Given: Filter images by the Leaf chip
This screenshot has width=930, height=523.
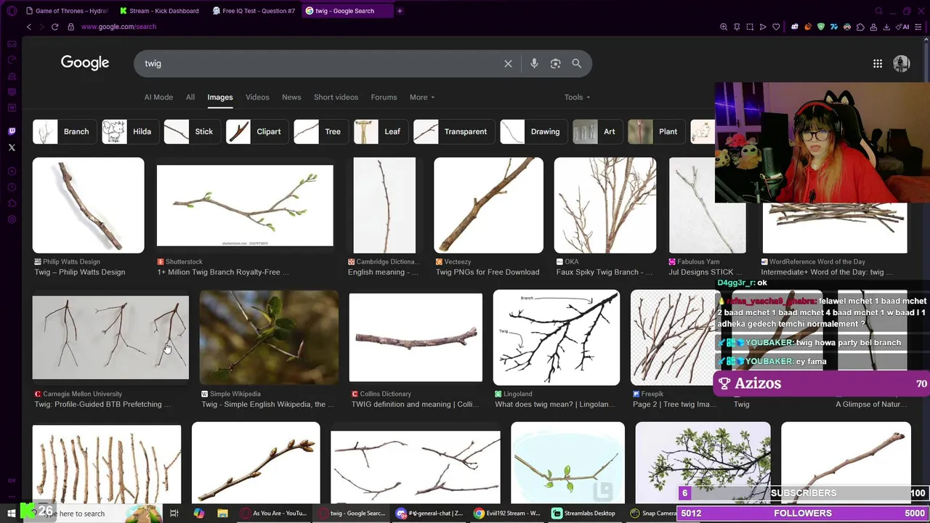Looking at the screenshot, I should (x=380, y=131).
